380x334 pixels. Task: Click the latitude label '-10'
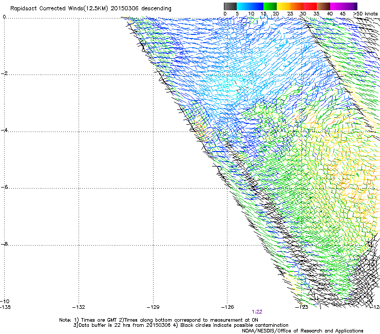pos(5,302)
